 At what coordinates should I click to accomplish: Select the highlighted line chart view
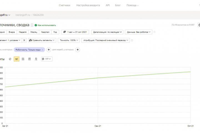pos(16,59)
